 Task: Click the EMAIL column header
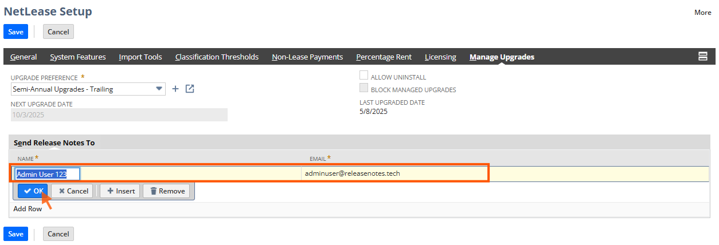point(318,158)
